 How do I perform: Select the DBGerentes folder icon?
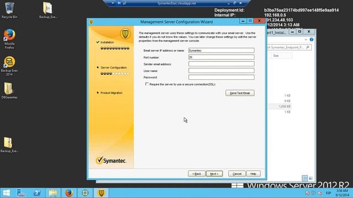pyautogui.click(x=9, y=91)
